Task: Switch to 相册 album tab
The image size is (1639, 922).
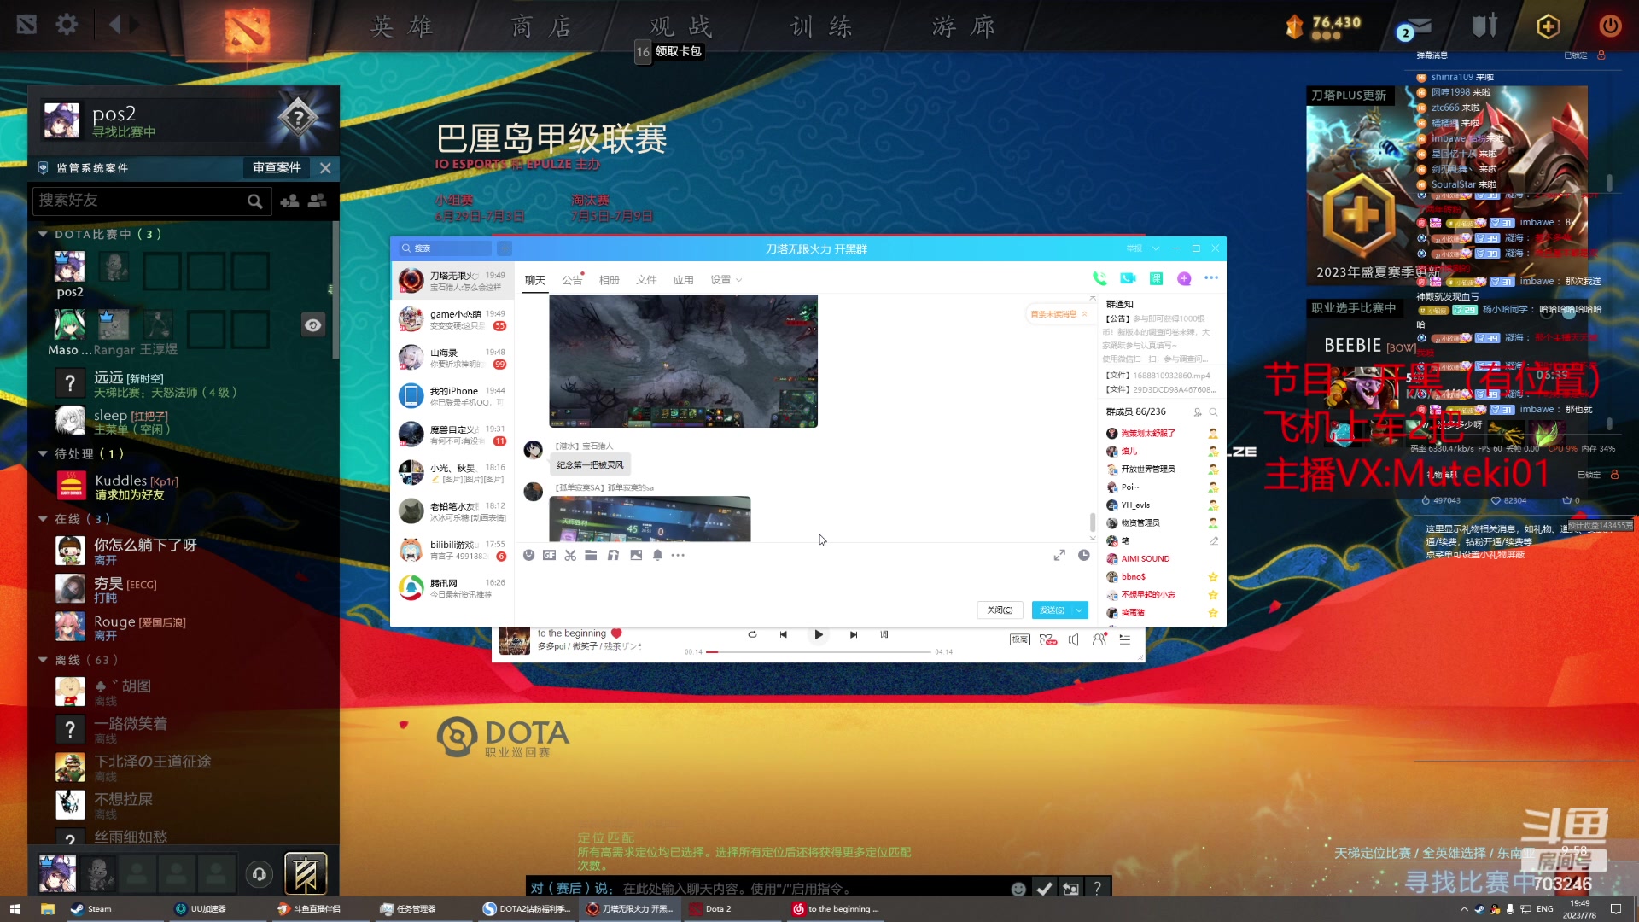Action: click(x=609, y=280)
